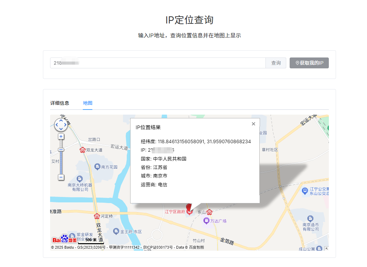Image resolution: width=367 pixels, height=267 pixels.
Task: Click the 河定桥 subway station marker
Action: pyautogui.click(x=97, y=216)
